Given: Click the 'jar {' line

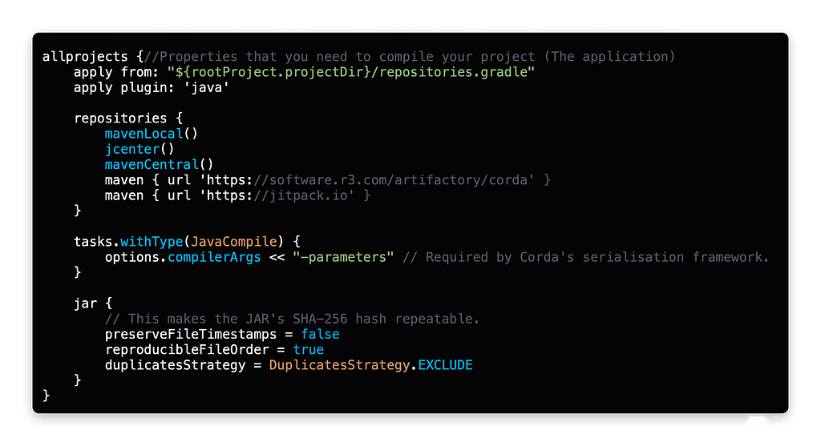Looking at the screenshot, I should coord(93,303).
